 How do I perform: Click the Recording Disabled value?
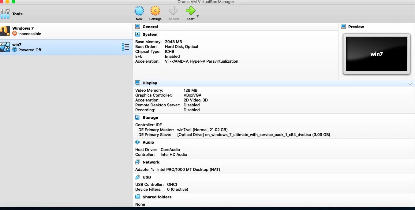[x=192, y=110]
